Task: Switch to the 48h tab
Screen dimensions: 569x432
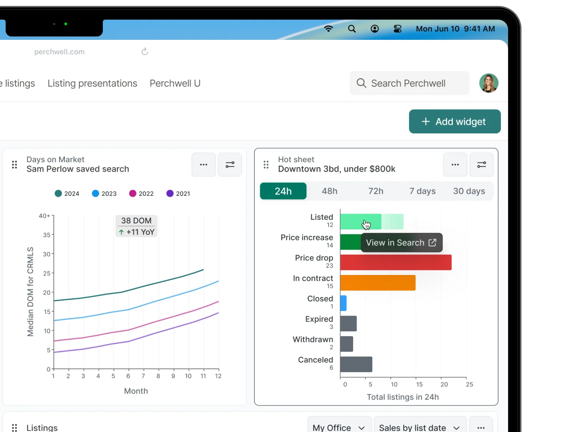Action: point(330,191)
